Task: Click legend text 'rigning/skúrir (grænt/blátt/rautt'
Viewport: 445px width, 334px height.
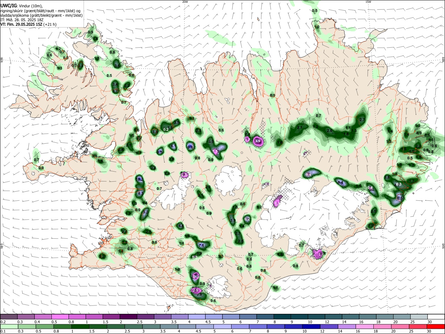Action: [29, 11]
